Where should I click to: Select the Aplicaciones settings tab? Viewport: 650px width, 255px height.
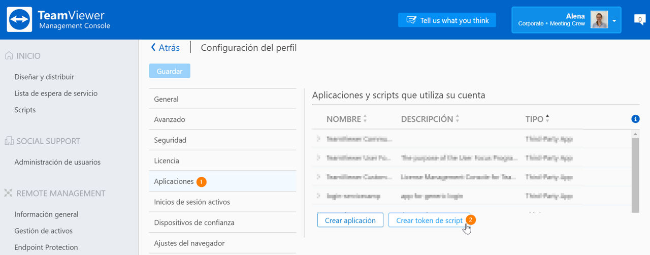222,181
